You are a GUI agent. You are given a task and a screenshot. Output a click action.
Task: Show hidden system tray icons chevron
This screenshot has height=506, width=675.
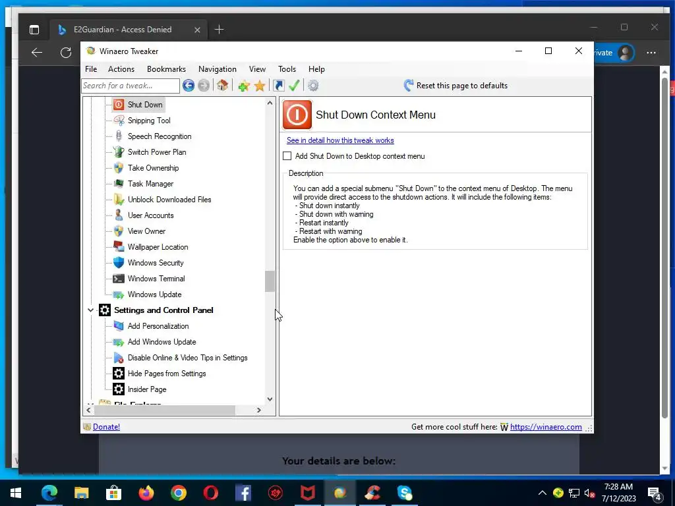(543, 493)
